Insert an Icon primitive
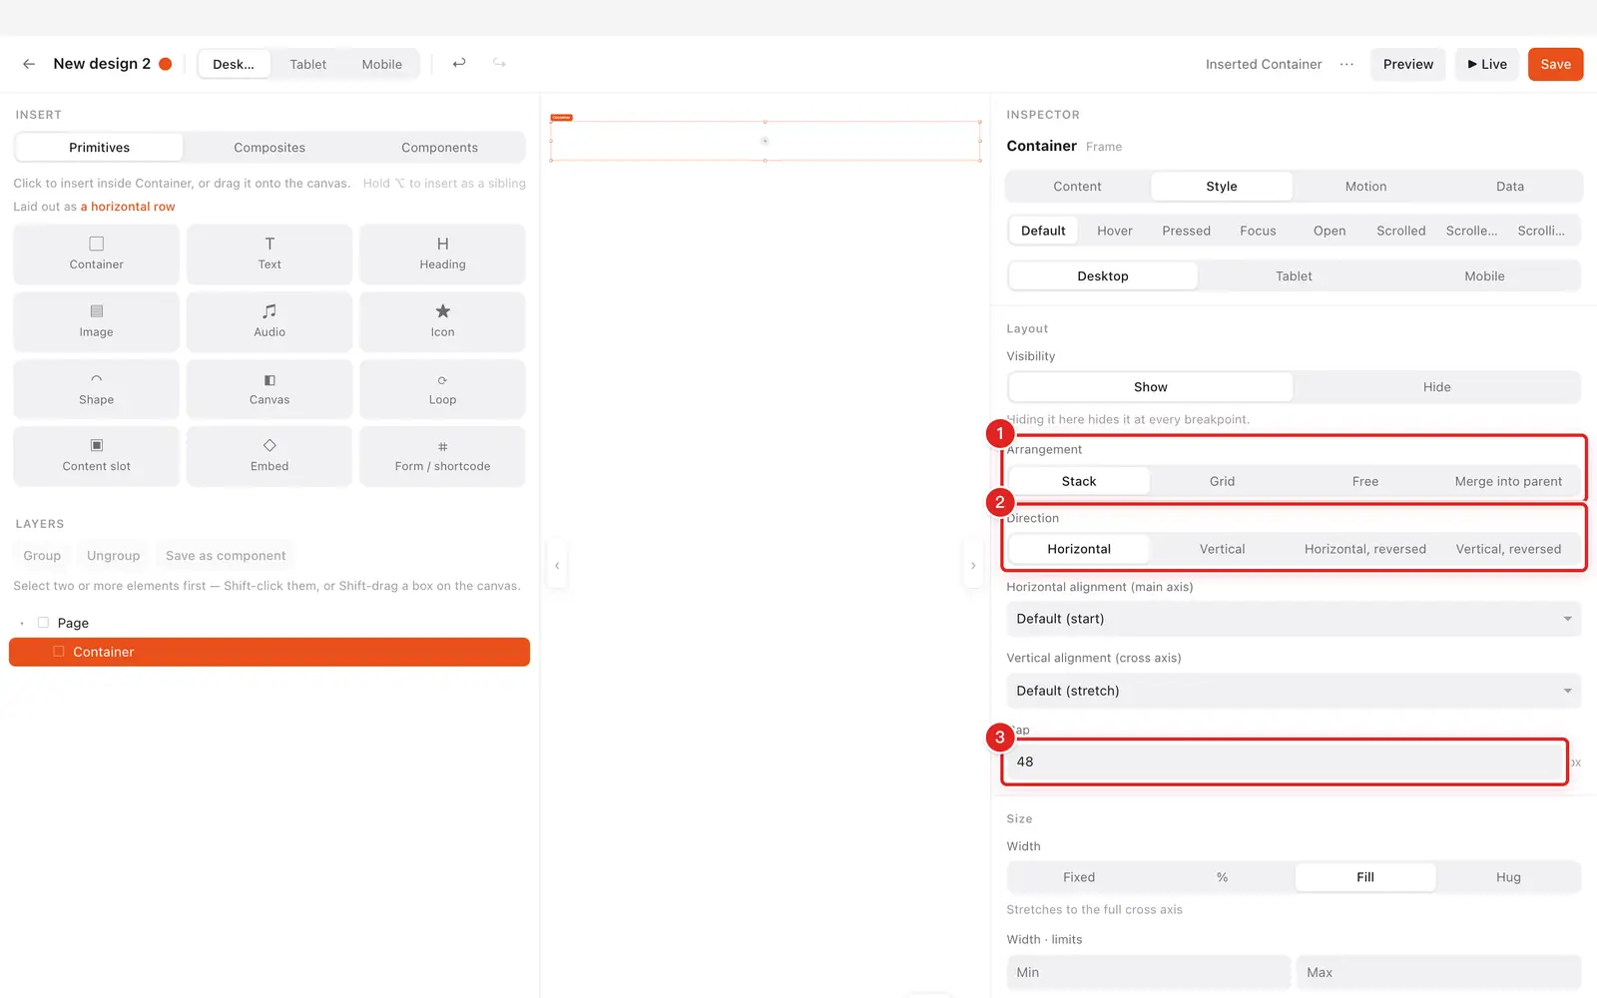The width and height of the screenshot is (1597, 998). [x=442, y=321]
